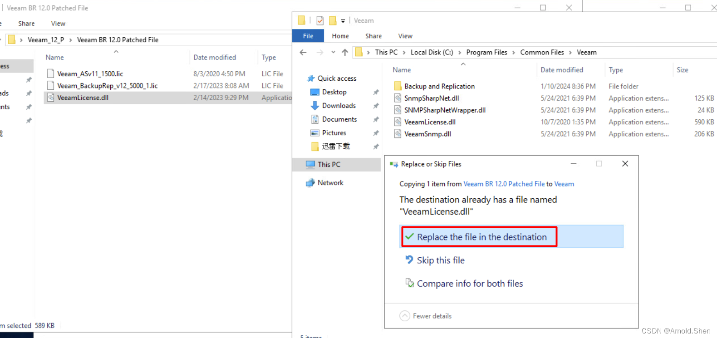Select Quick access in navigation pane
Screen dimensions: 717x338
coord(337,78)
